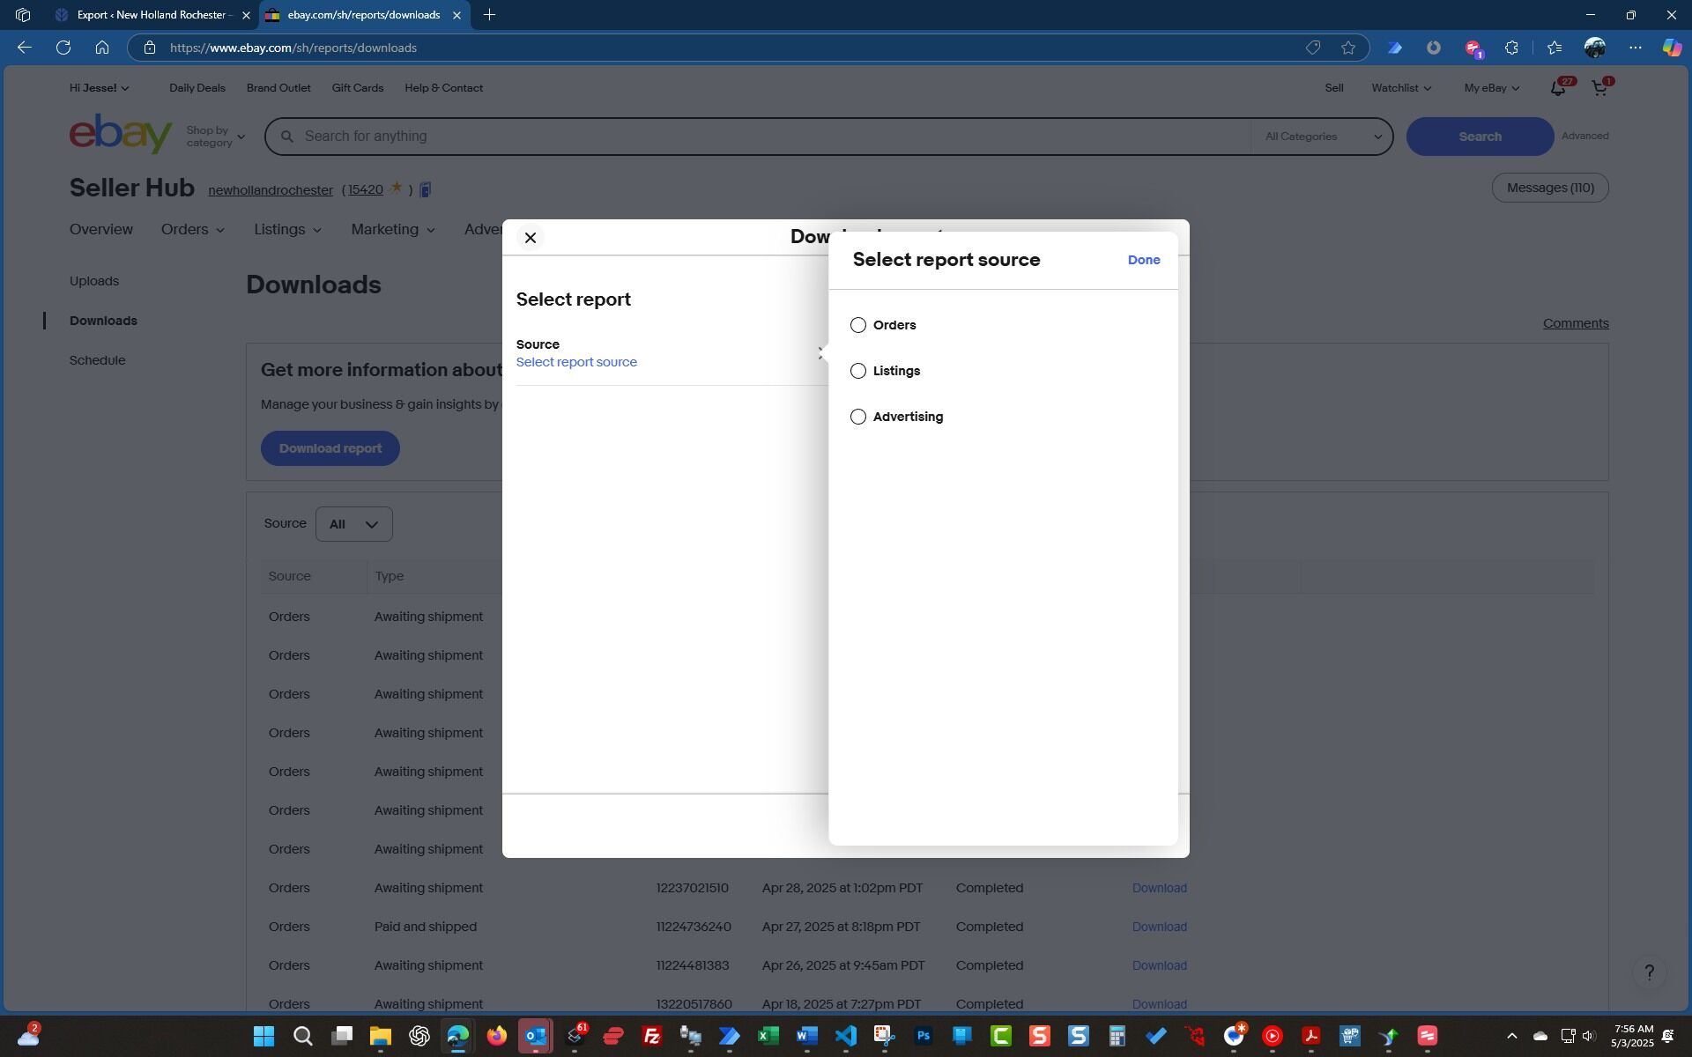Click the help question mark icon
Viewport: 1692px width, 1057px height.
(x=1649, y=972)
